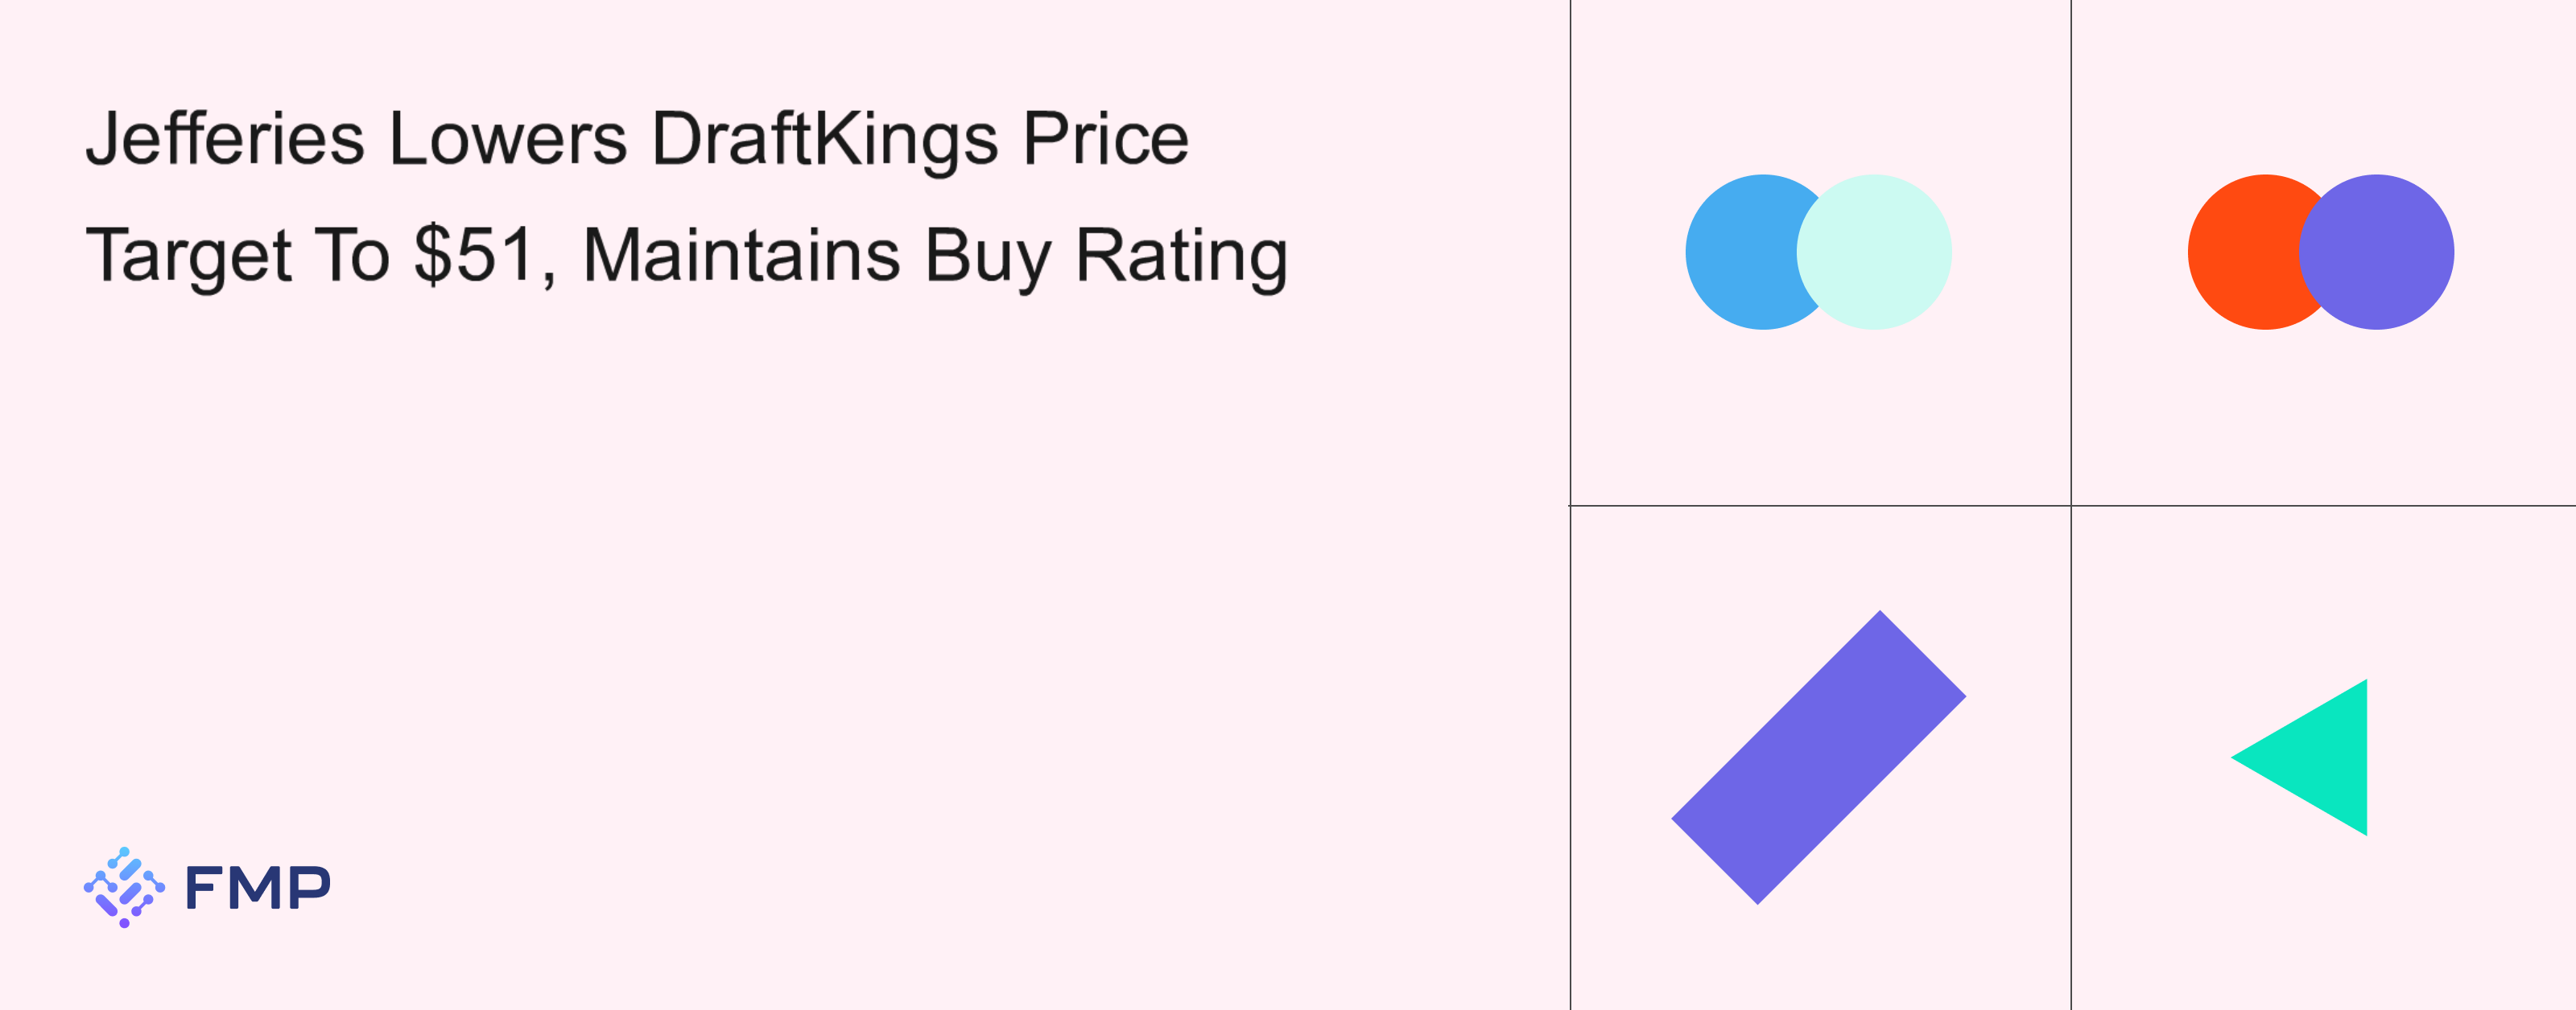Click the word "Price" in first line
The width and height of the screenshot is (2576, 1010).
point(1105,139)
